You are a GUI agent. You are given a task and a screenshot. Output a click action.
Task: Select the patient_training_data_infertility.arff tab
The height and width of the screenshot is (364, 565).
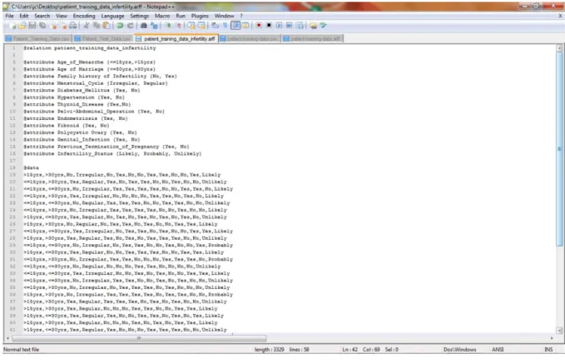tap(176, 38)
